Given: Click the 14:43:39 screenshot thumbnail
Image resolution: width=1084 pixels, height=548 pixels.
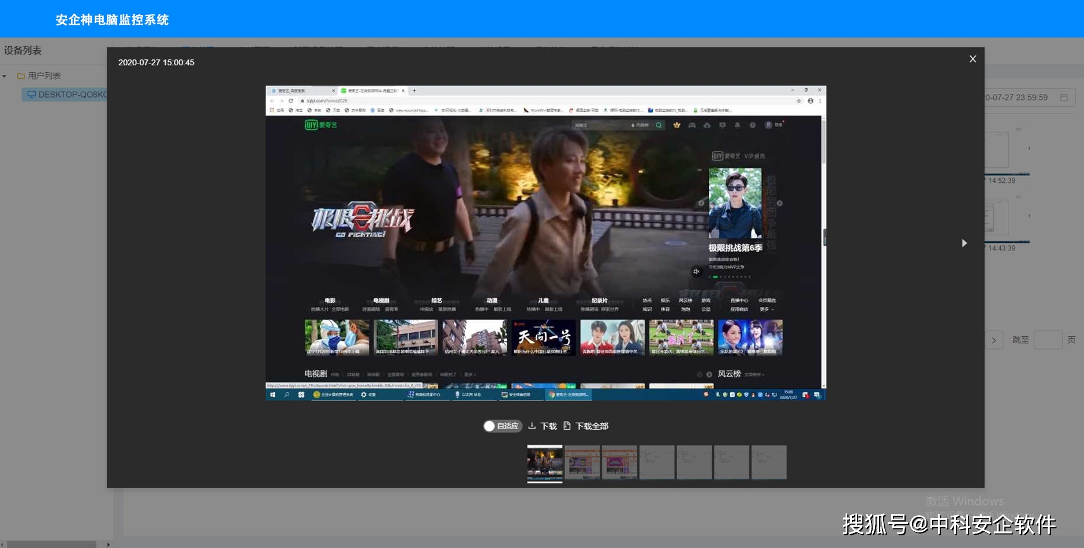Looking at the screenshot, I should [x=1007, y=219].
